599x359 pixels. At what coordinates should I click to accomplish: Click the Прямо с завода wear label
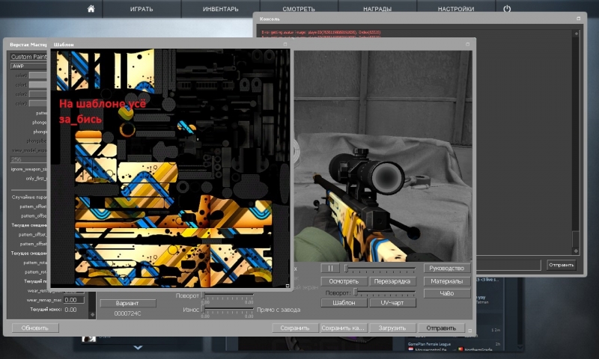pyautogui.click(x=279, y=310)
